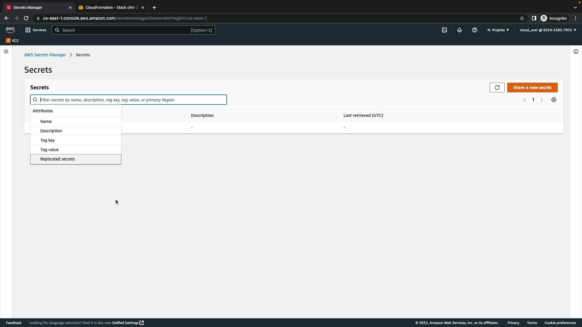582x327 pixels.
Task: Expand the N. Virginia region dropdown
Action: pos(498,30)
